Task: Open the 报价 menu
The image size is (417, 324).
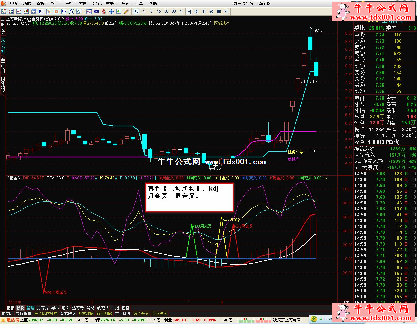Action: point(55,3)
